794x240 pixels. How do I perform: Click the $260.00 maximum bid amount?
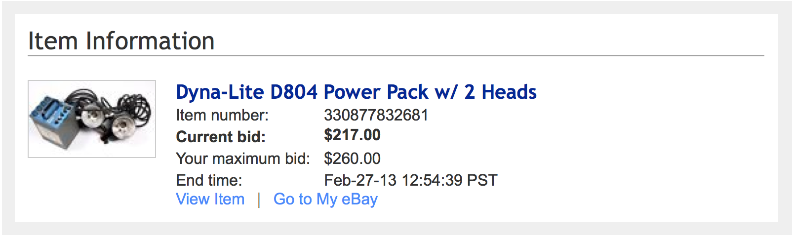tap(352, 159)
